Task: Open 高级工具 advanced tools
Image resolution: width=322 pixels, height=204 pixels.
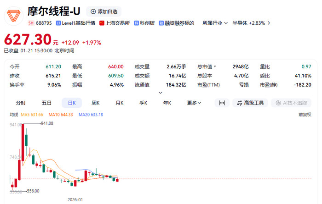Action: click(250, 103)
